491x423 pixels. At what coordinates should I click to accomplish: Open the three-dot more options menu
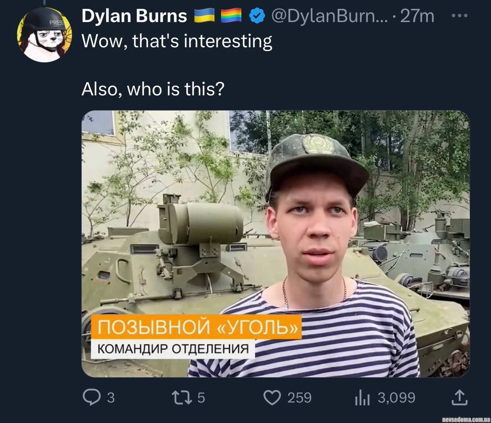(459, 16)
